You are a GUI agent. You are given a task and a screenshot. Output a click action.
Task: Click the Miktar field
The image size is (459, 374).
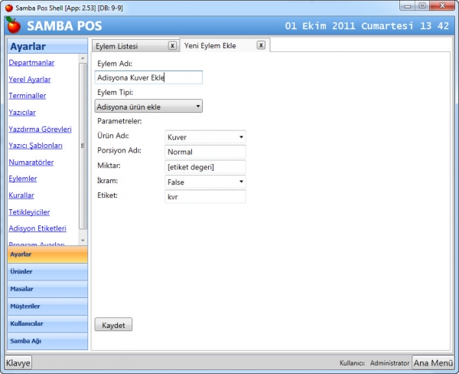pos(205,167)
